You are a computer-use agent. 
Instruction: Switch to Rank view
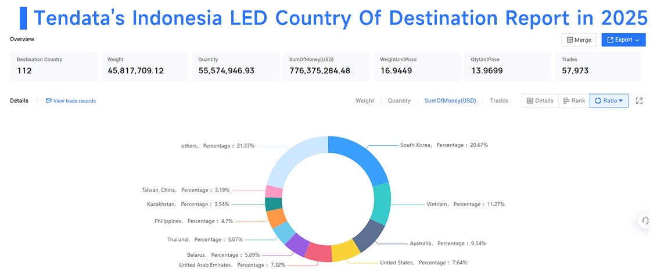pyautogui.click(x=574, y=101)
